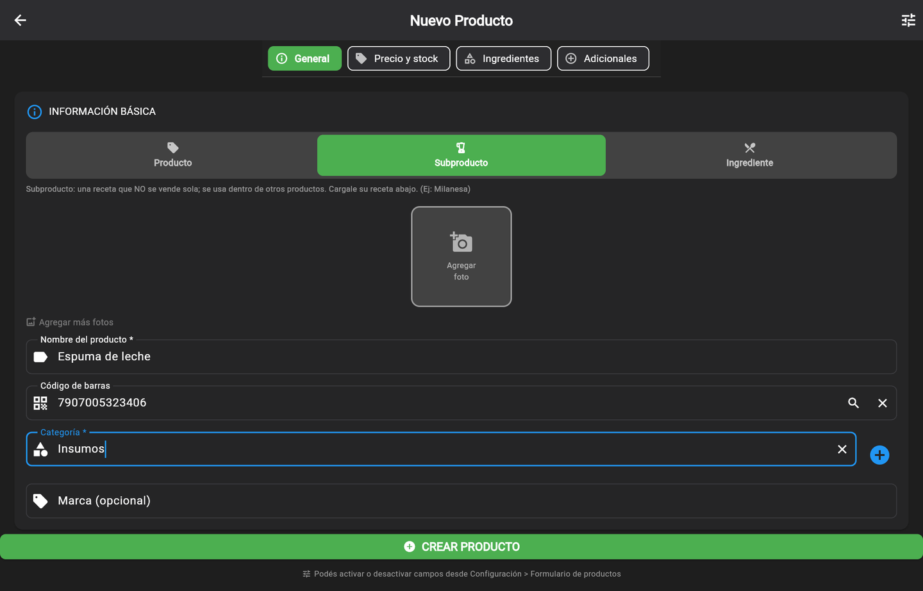Click the product name label icon

[40, 357]
